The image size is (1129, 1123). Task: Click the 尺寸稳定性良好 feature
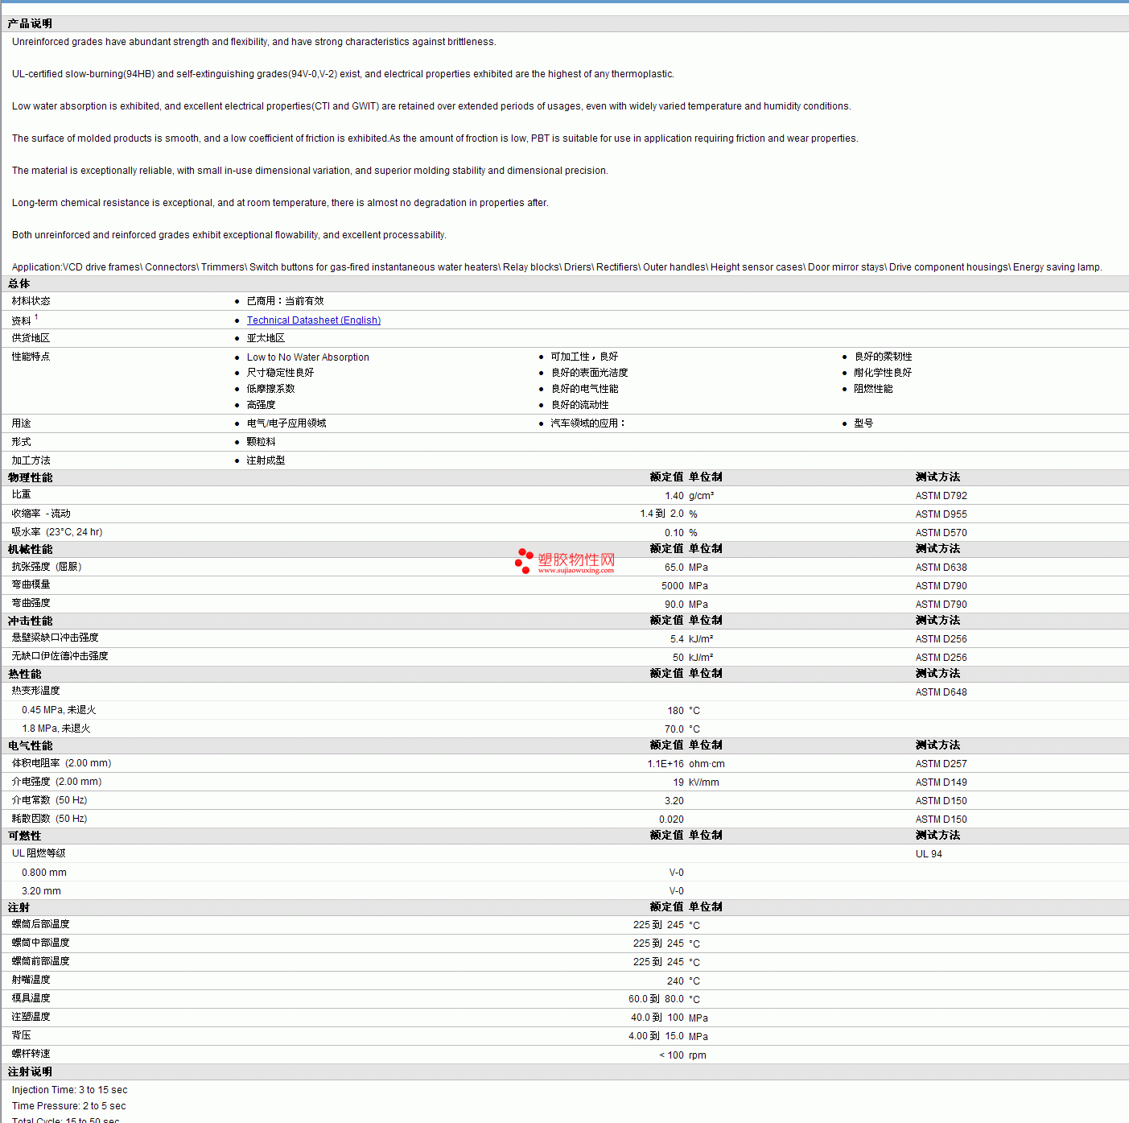pyautogui.click(x=280, y=373)
